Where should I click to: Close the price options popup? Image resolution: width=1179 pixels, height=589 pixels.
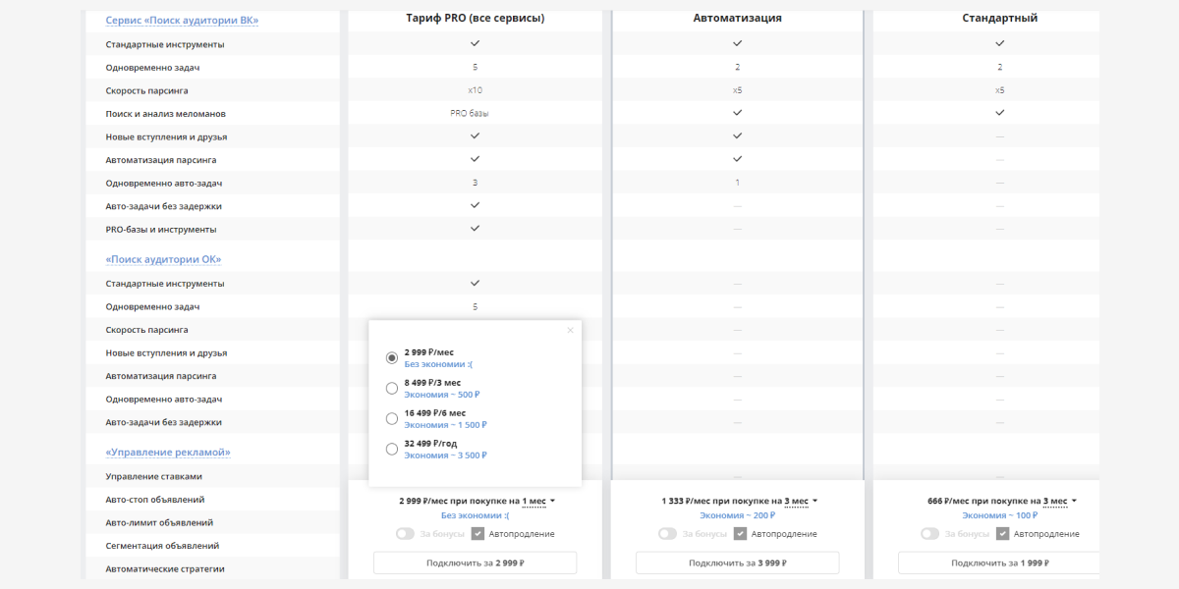(570, 331)
